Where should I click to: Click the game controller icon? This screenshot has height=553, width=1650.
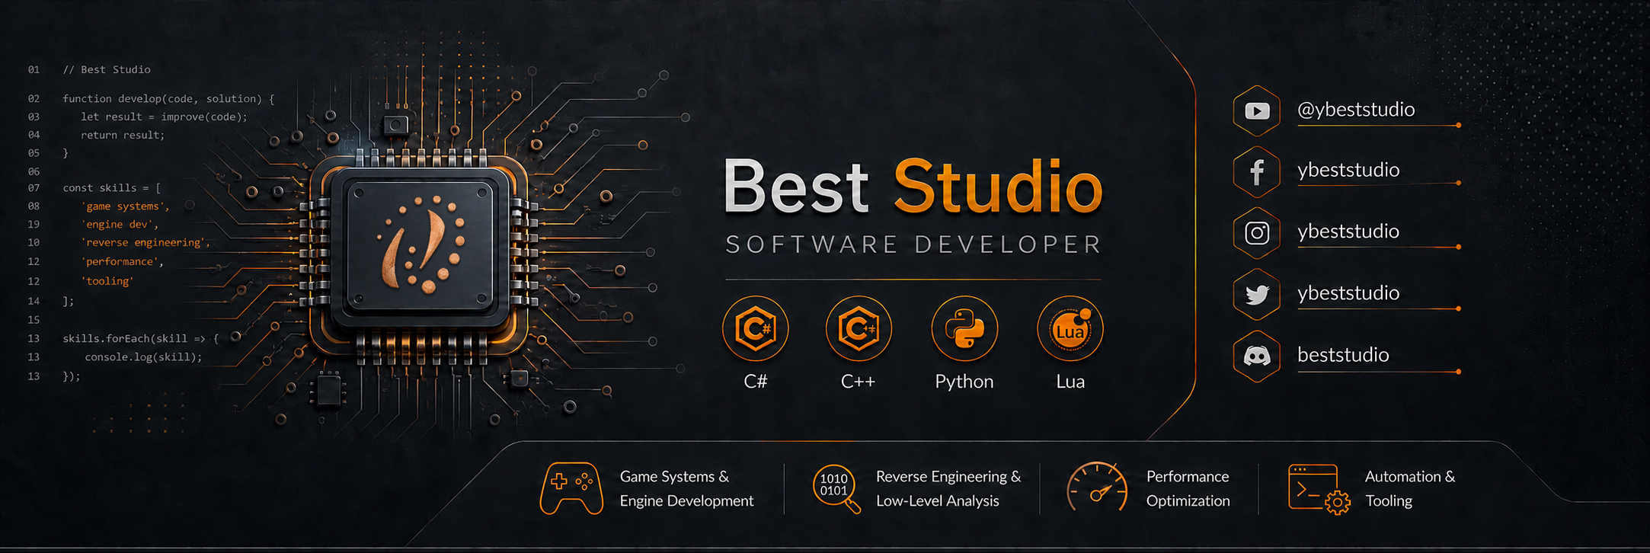point(571,488)
